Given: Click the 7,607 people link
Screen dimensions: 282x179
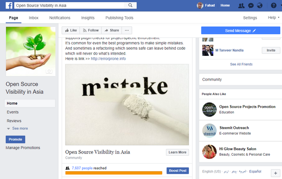Looking at the screenshot, I should click(82, 168).
